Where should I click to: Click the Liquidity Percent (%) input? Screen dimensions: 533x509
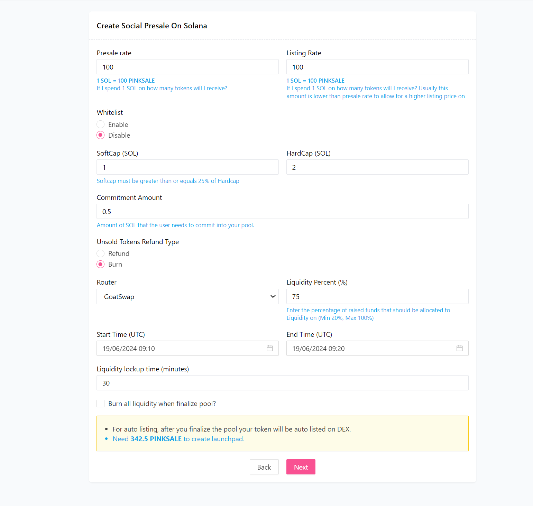point(377,296)
